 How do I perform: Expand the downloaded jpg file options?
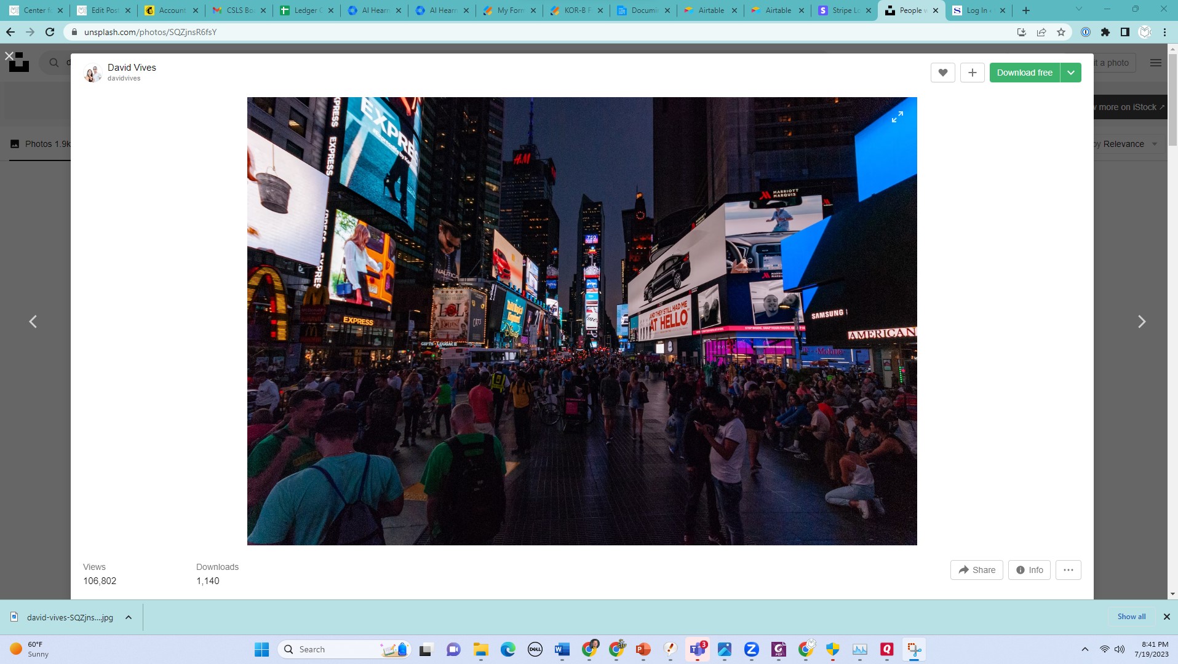129,617
